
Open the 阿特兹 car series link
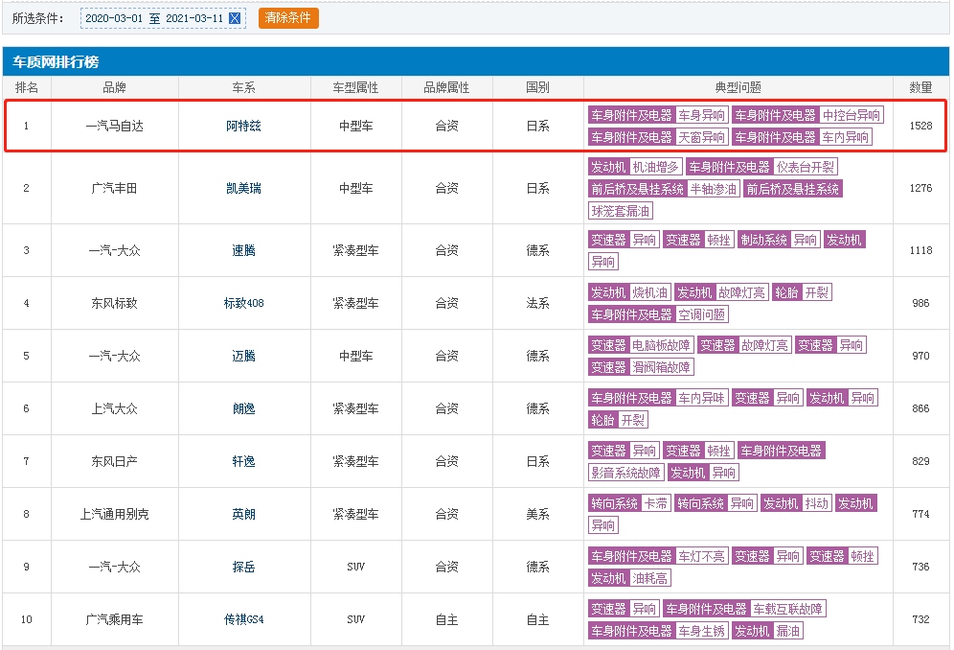pyautogui.click(x=243, y=127)
